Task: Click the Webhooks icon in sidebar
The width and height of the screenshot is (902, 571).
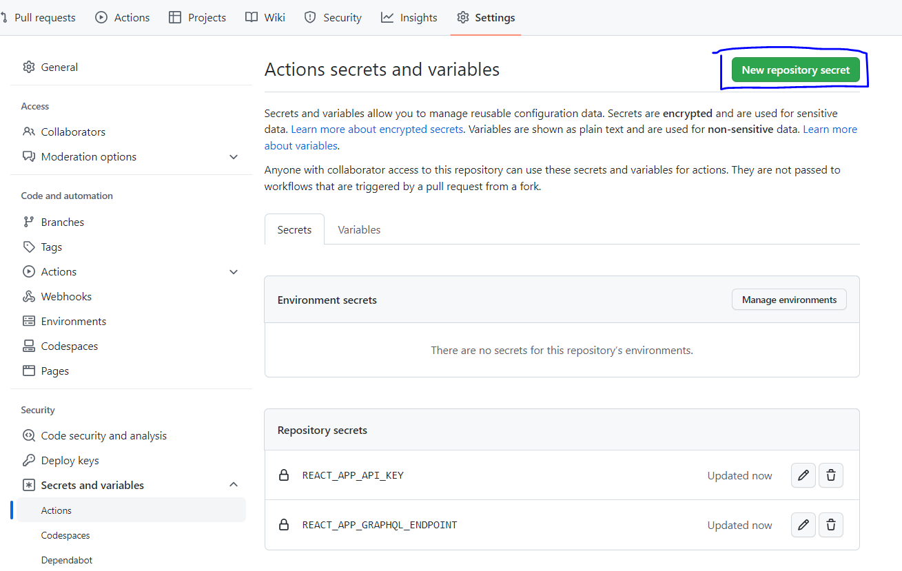Action: 29,296
